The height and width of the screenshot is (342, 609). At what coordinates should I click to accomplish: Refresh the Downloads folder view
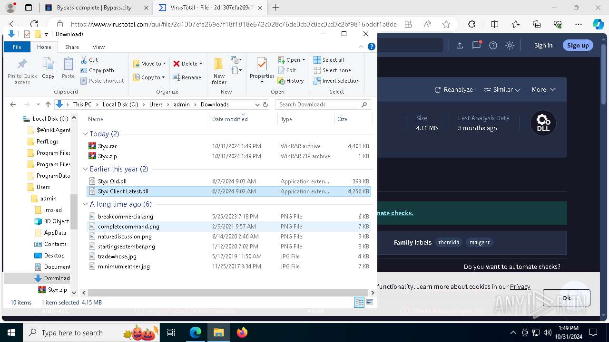coord(265,104)
